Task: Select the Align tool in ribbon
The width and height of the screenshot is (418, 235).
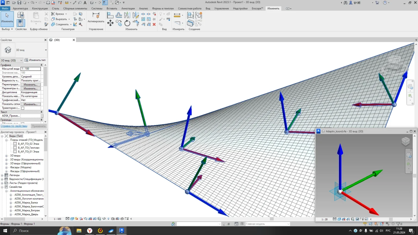Action: click(x=110, y=15)
